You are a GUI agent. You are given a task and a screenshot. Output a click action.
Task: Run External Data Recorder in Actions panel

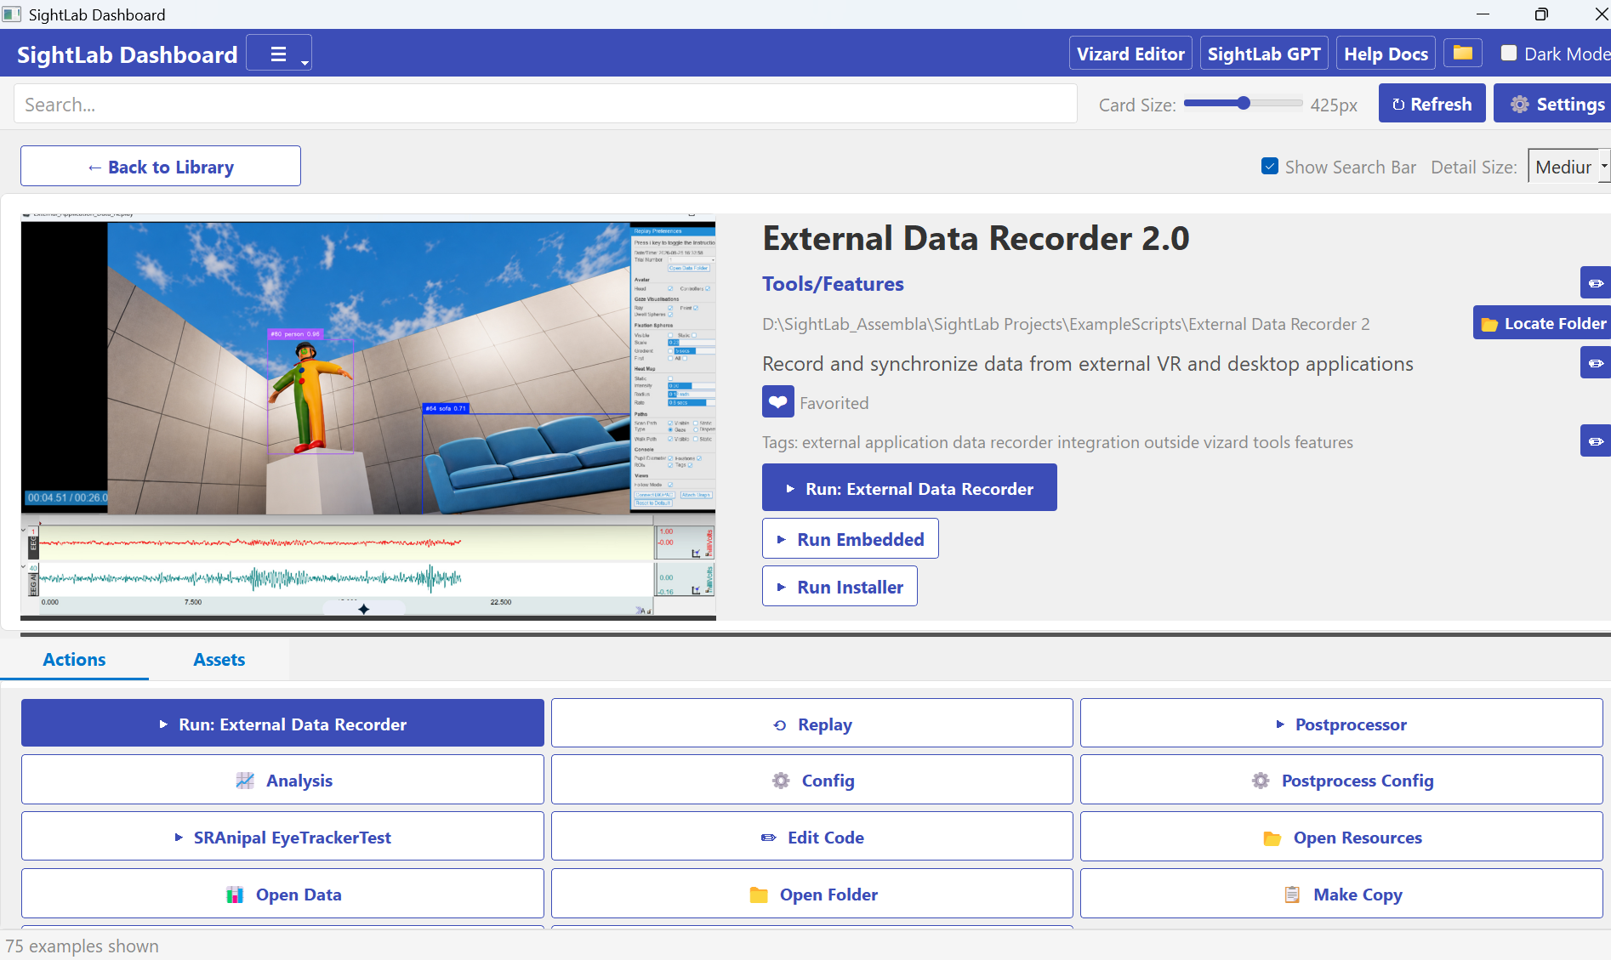[x=282, y=723]
